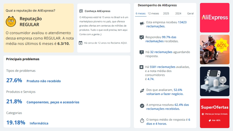This screenshot has height=131, width=233.
Task: Click the round check icon for resolved complaints
Action: [142, 106]
